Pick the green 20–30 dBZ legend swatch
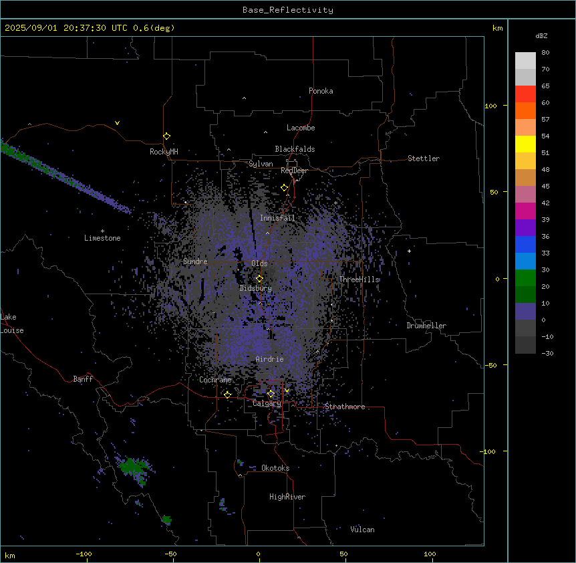The height and width of the screenshot is (563, 576). [525, 278]
